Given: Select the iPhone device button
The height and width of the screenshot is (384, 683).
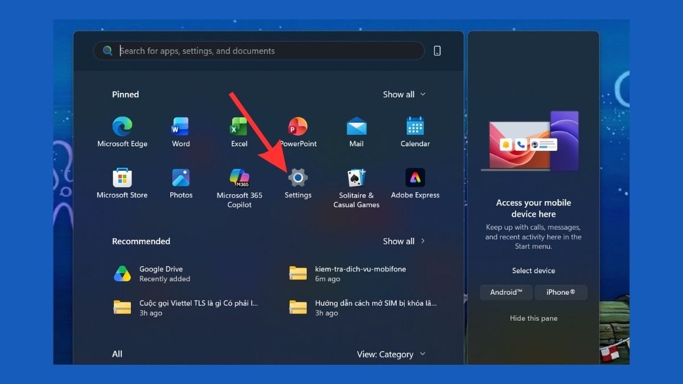Looking at the screenshot, I should (561, 292).
